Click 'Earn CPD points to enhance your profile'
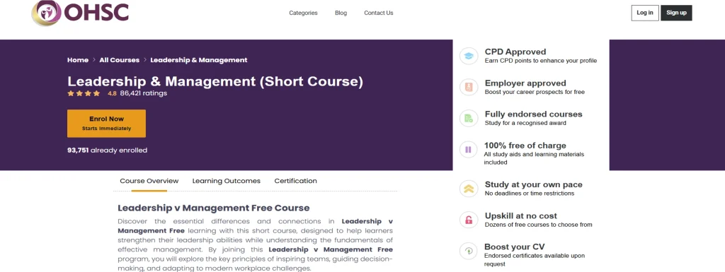 [541, 61]
